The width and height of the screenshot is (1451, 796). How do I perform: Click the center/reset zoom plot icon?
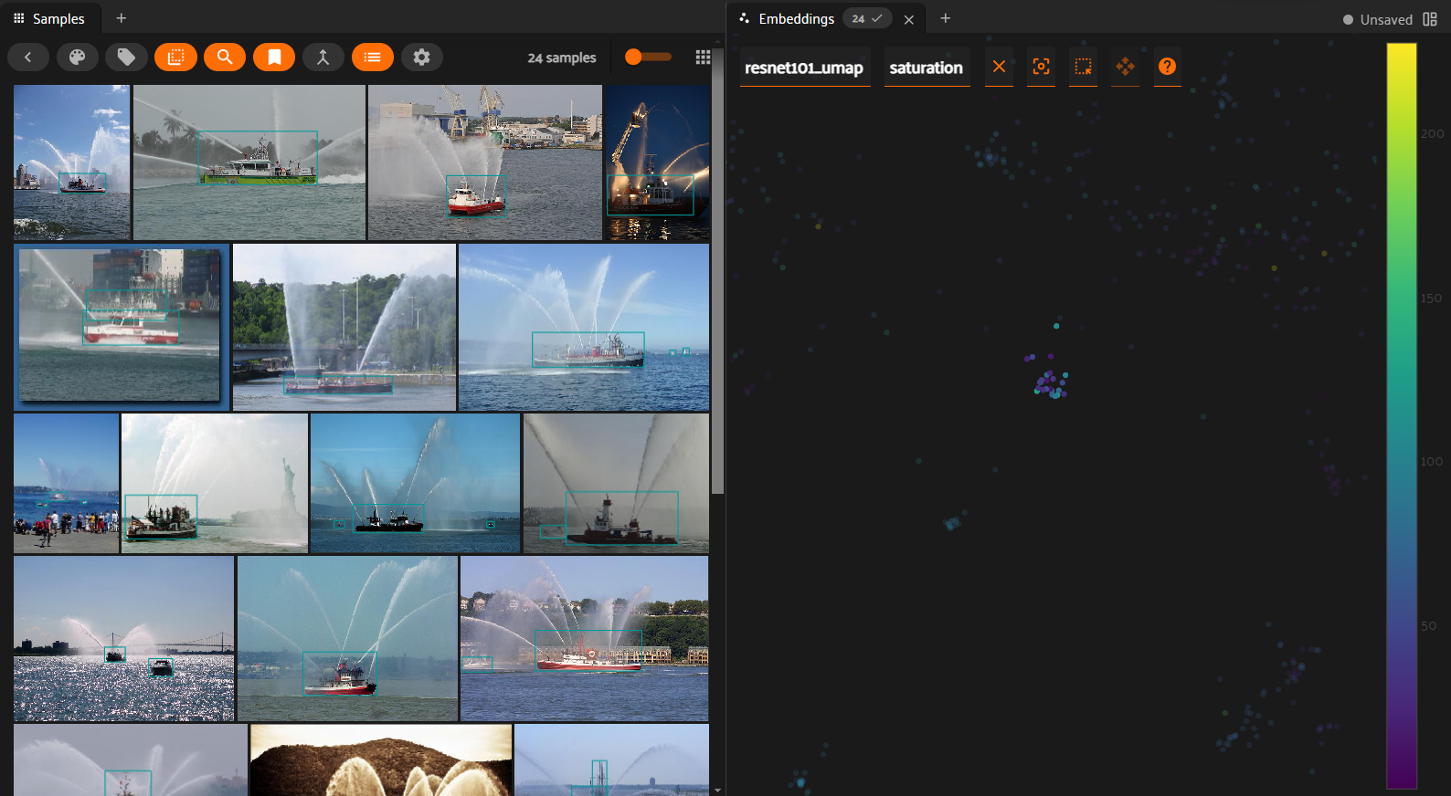(1041, 67)
